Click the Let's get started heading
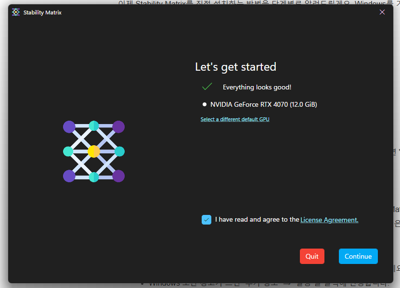Image resolution: width=400 pixels, height=288 pixels. coord(235,67)
